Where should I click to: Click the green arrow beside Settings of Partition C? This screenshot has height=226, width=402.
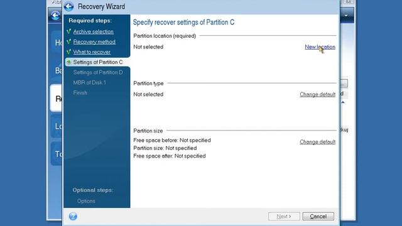[x=68, y=62]
